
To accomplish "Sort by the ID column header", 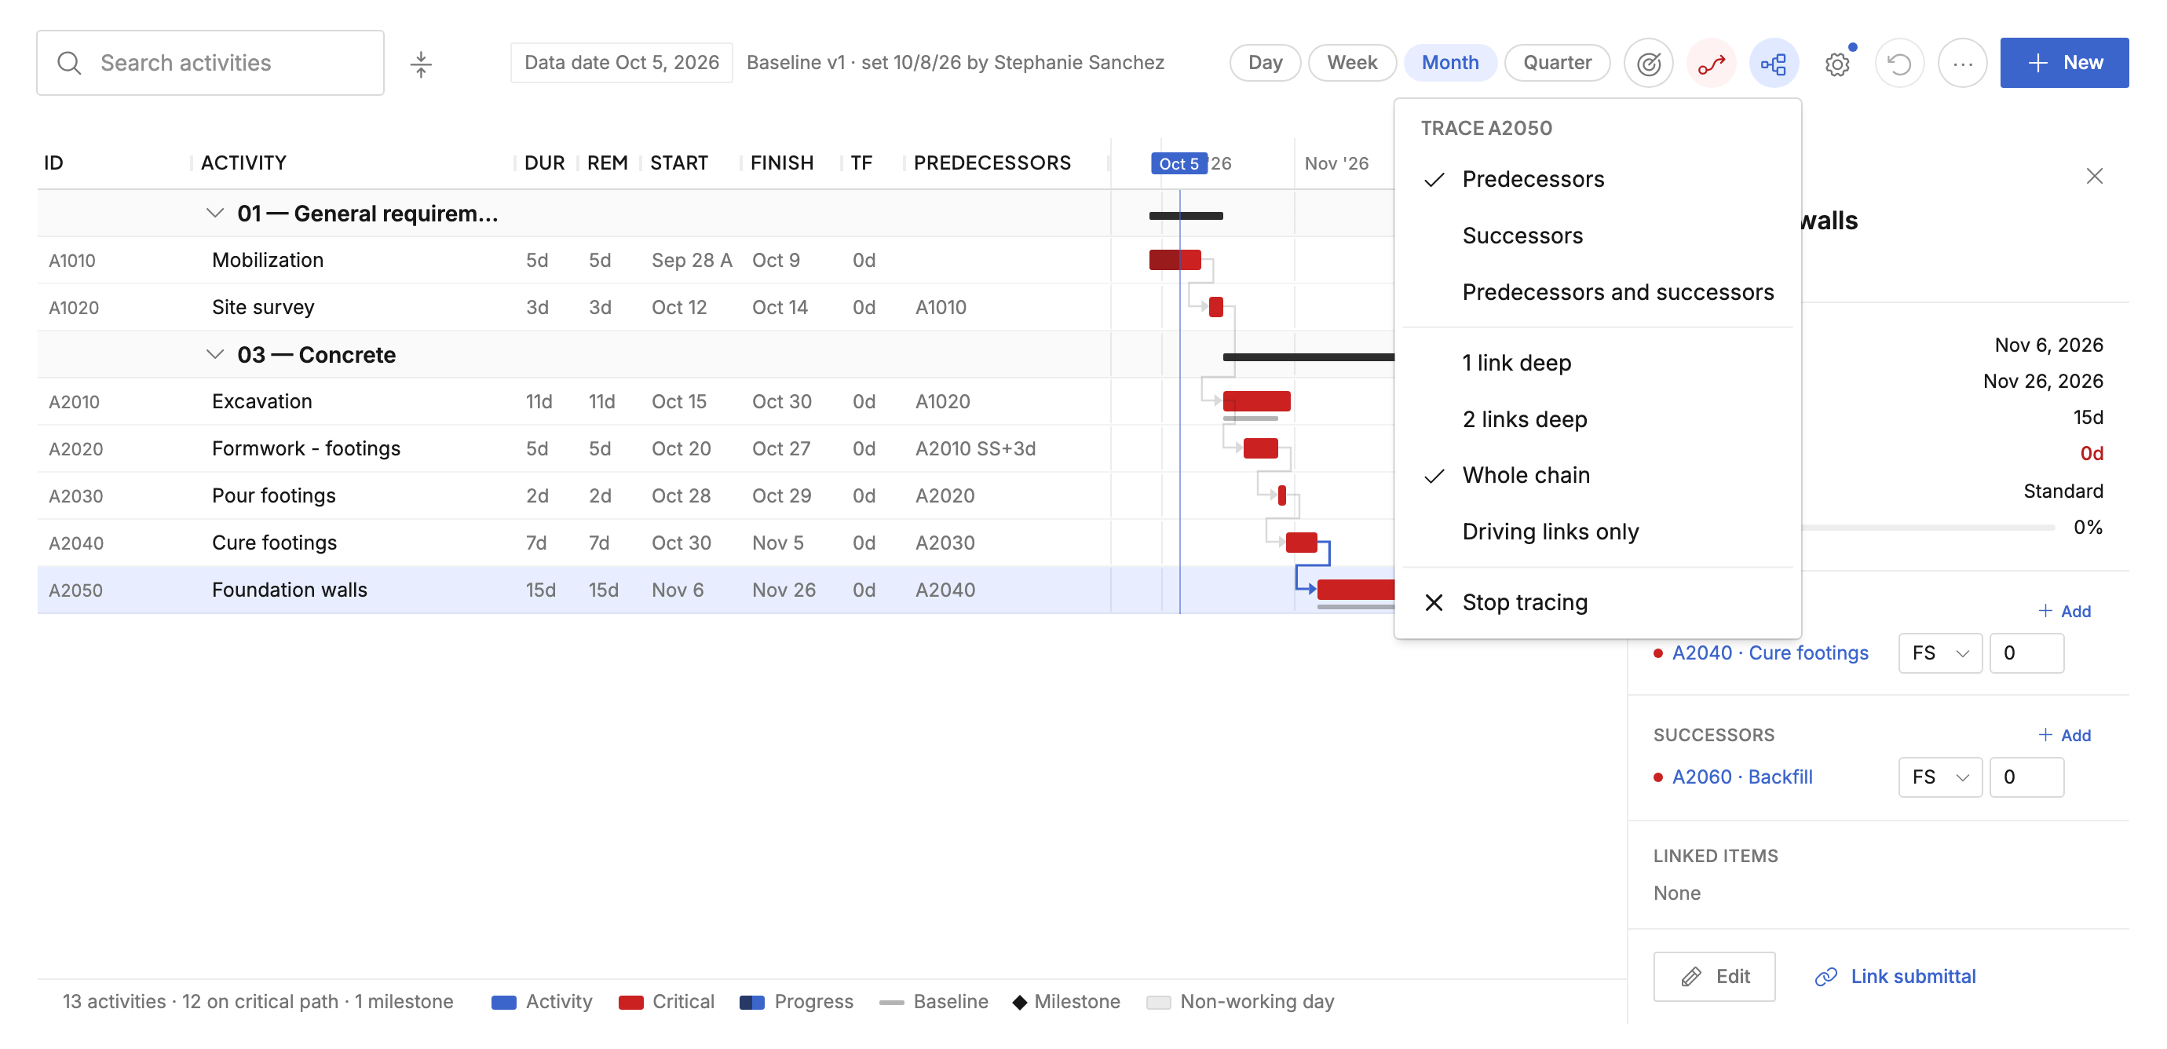I will tap(54, 163).
